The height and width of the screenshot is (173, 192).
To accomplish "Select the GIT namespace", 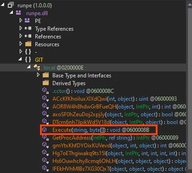I will pos(39,60).
